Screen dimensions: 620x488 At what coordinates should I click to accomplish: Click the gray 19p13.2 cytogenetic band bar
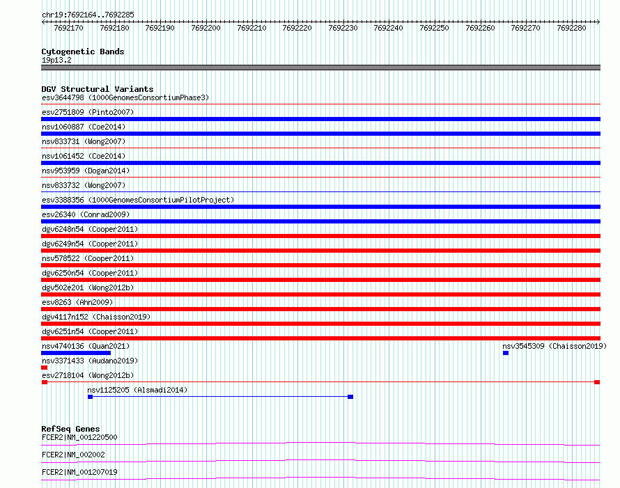pyautogui.click(x=320, y=68)
